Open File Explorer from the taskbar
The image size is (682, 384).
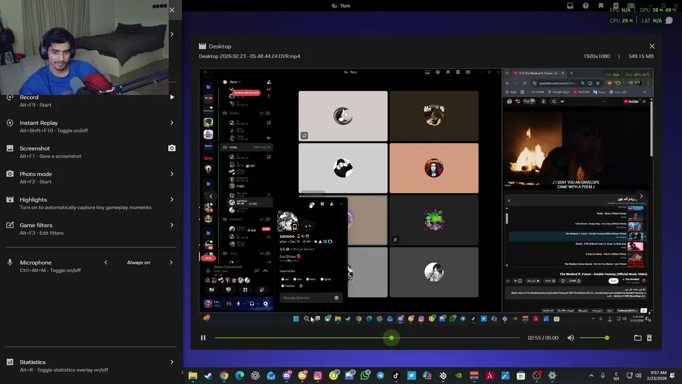[193, 376]
